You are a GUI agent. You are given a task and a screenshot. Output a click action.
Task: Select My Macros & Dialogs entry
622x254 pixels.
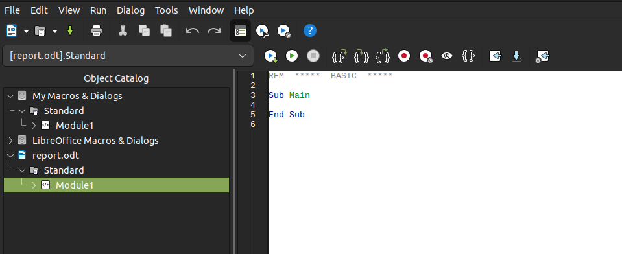click(x=77, y=96)
